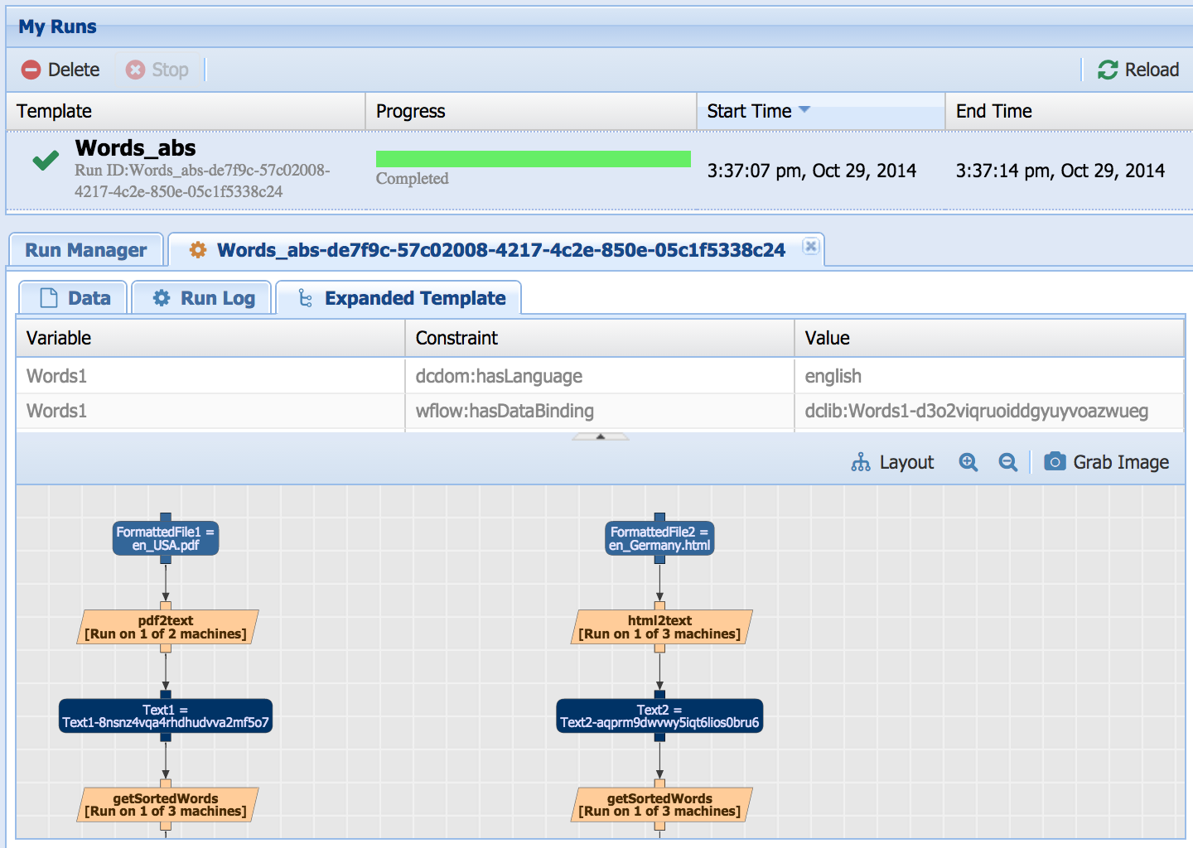
Task: Switch to the Run Manager tab
Action: (x=85, y=250)
